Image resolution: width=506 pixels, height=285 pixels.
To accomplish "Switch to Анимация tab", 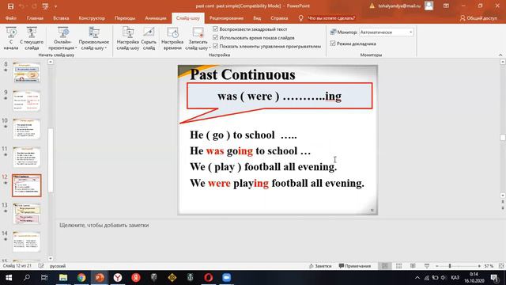I will click(x=156, y=18).
